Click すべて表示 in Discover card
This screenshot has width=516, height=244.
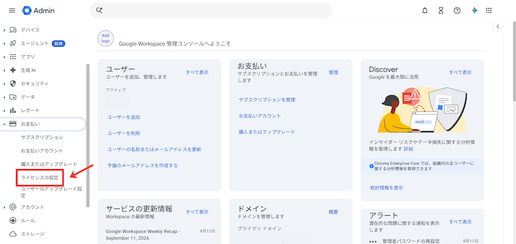pyautogui.click(x=460, y=72)
